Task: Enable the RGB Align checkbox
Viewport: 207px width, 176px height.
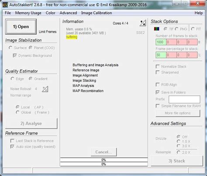Action: (158, 85)
